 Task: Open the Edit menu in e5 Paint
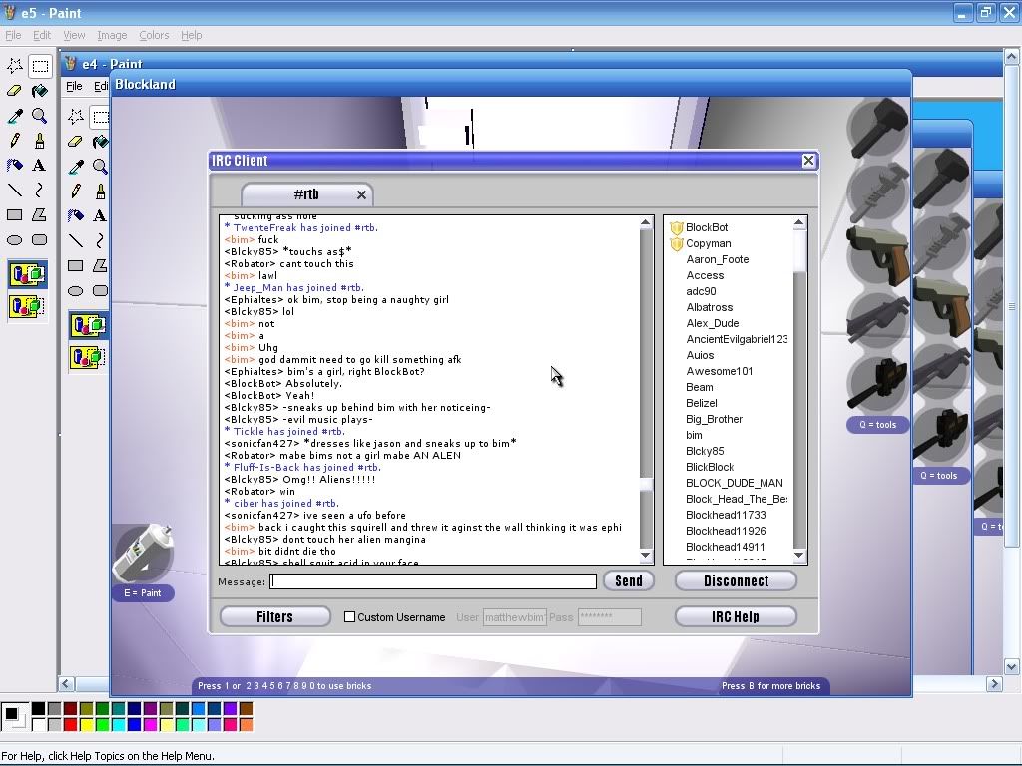pyautogui.click(x=42, y=35)
